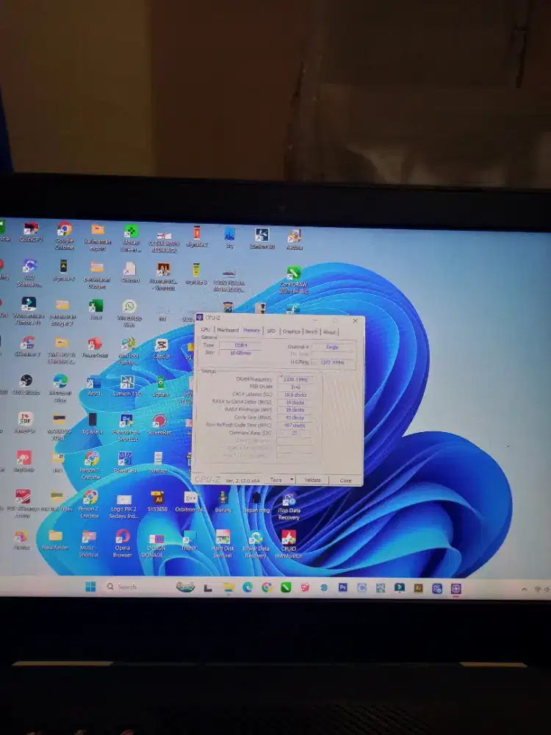Image resolution: width=551 pixels, height=735 pixels.
Task: Open Photoshop from the taskbar
Action: [342, 587]
